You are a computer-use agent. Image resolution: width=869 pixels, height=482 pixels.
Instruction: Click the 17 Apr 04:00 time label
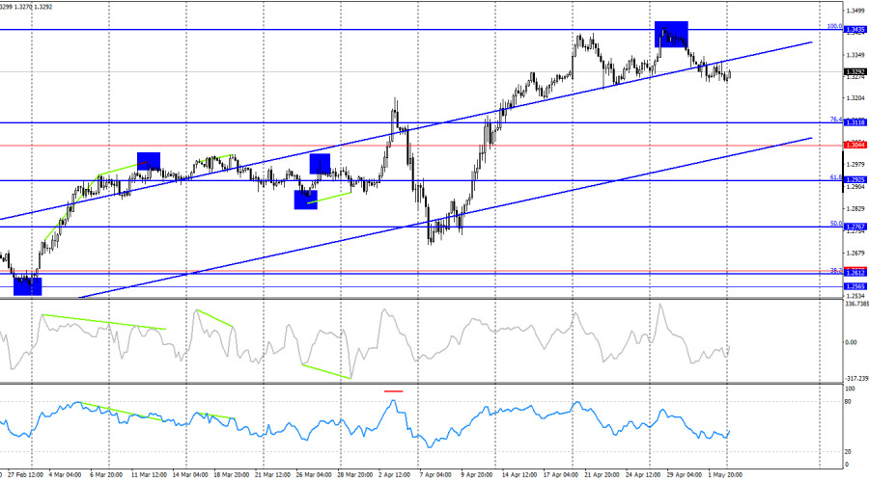[561, 475]
